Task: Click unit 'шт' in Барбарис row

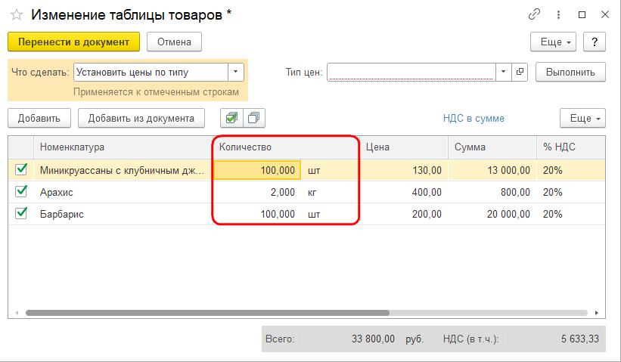Action: [330, 214]
